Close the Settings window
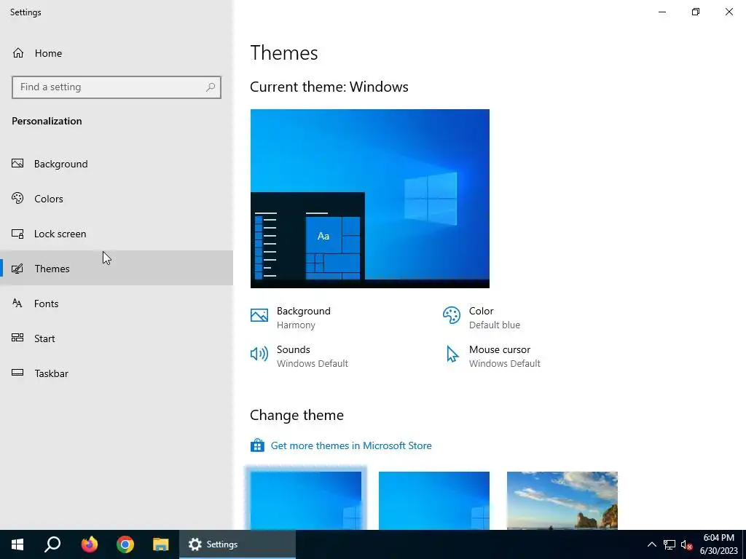Viewport: 746px width, 559px height. pos(729,12)
